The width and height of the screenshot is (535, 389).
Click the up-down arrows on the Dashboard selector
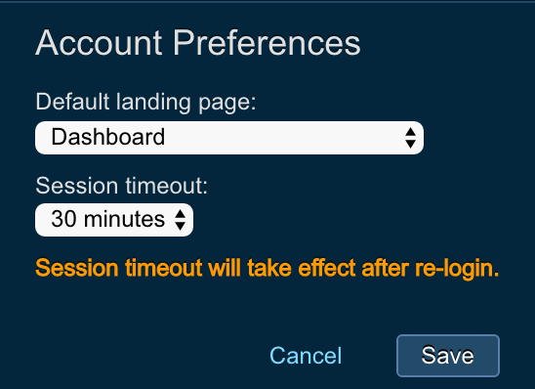click(x=410, y=138)
